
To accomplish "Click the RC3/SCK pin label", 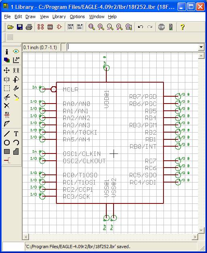I will click(77, 197).
